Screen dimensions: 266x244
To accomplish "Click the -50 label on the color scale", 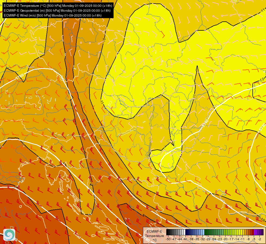I will tap(168, 239).
